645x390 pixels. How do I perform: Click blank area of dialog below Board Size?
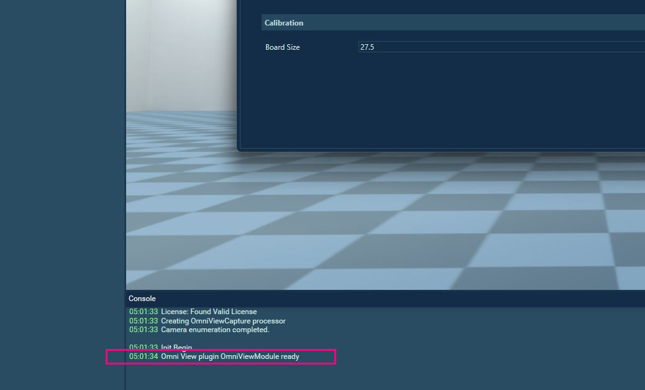pyautogui.click(x=435, y=100)
